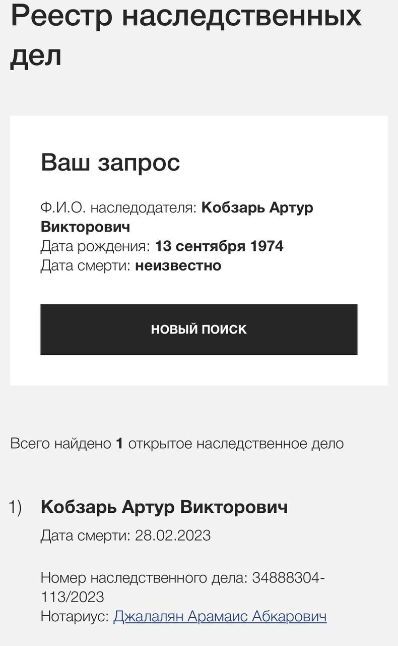Viewport: 398px width, 646px height.
Task: Click the result list number 1)
Action: pos(15,507)
